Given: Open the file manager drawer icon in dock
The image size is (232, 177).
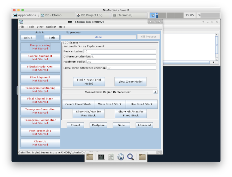Looking at the screenshot, I should point(111,157).
